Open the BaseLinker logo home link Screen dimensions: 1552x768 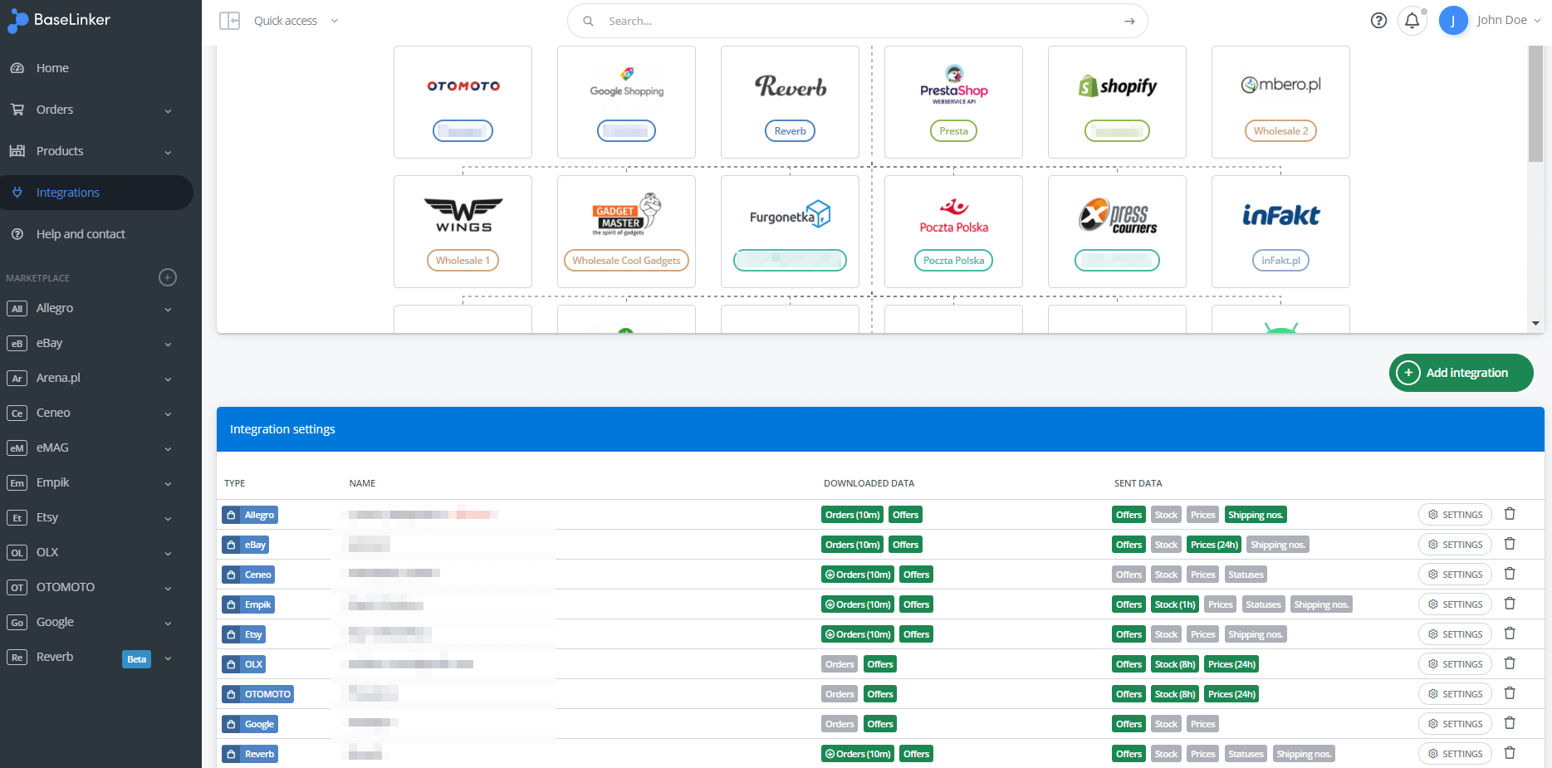(x=59, y=20)
